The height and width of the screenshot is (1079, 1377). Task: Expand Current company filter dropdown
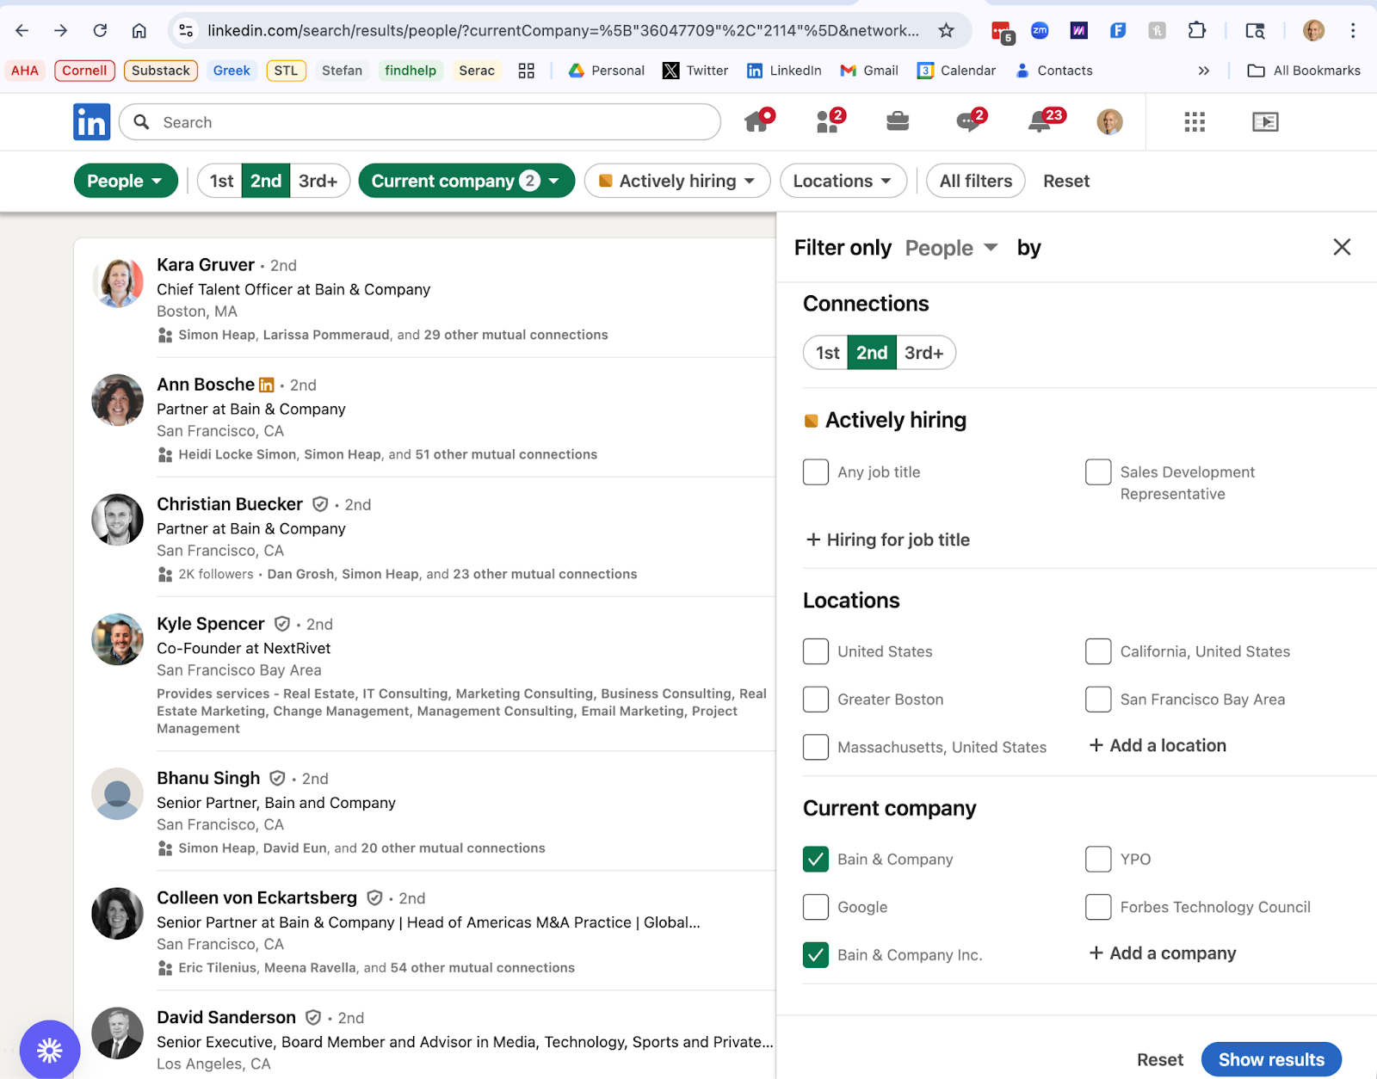click(466, 181)
